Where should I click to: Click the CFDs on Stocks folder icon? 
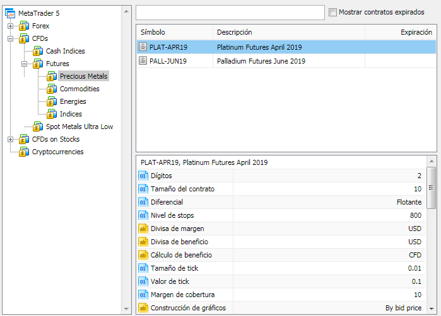click(24, 139)
